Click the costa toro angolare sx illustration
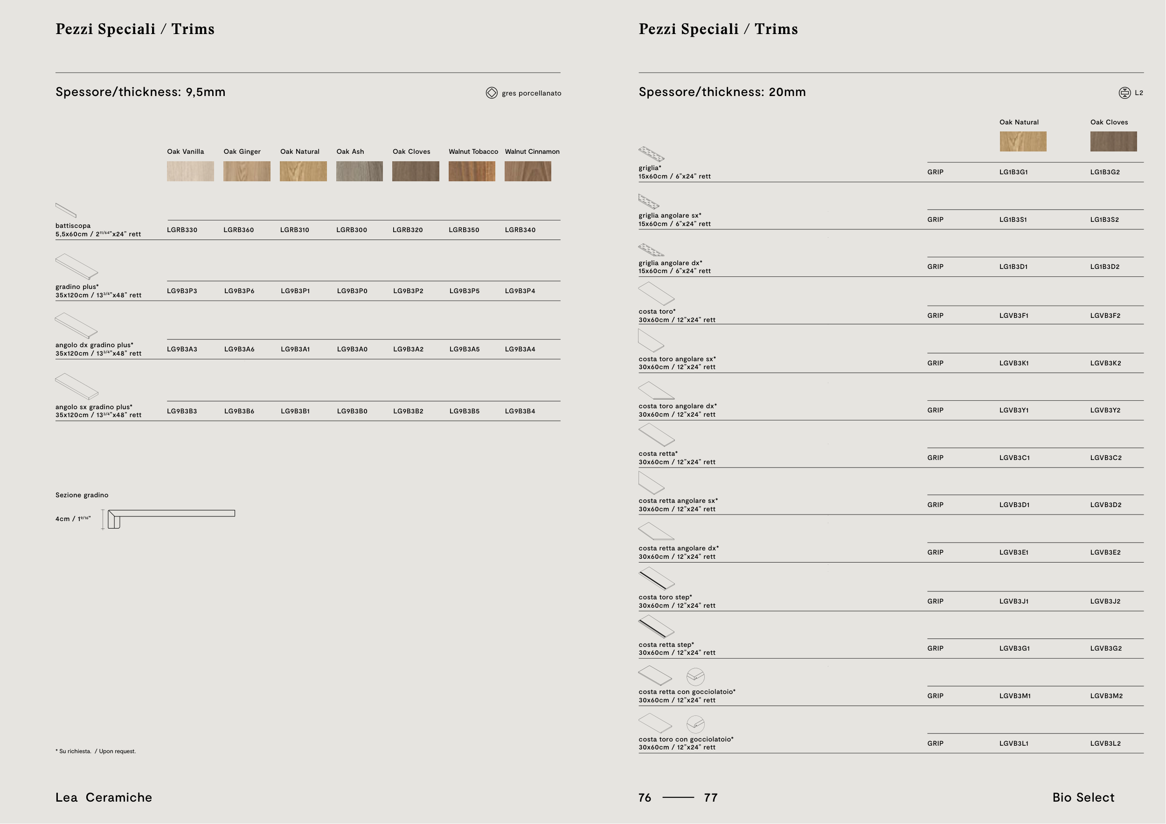The height and width of the screenshot is (824, 1166). [651, 340]
